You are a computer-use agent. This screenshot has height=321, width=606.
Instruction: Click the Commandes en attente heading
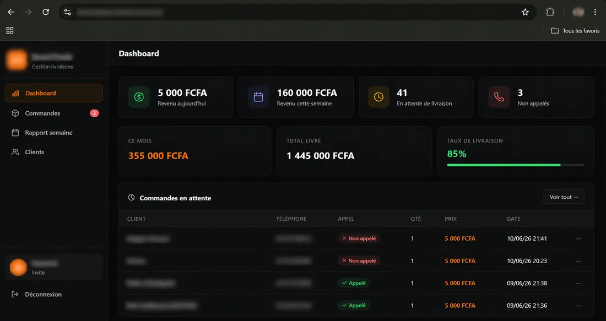(175, 198)
